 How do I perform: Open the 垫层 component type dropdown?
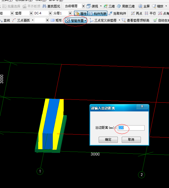pos(31,13)
